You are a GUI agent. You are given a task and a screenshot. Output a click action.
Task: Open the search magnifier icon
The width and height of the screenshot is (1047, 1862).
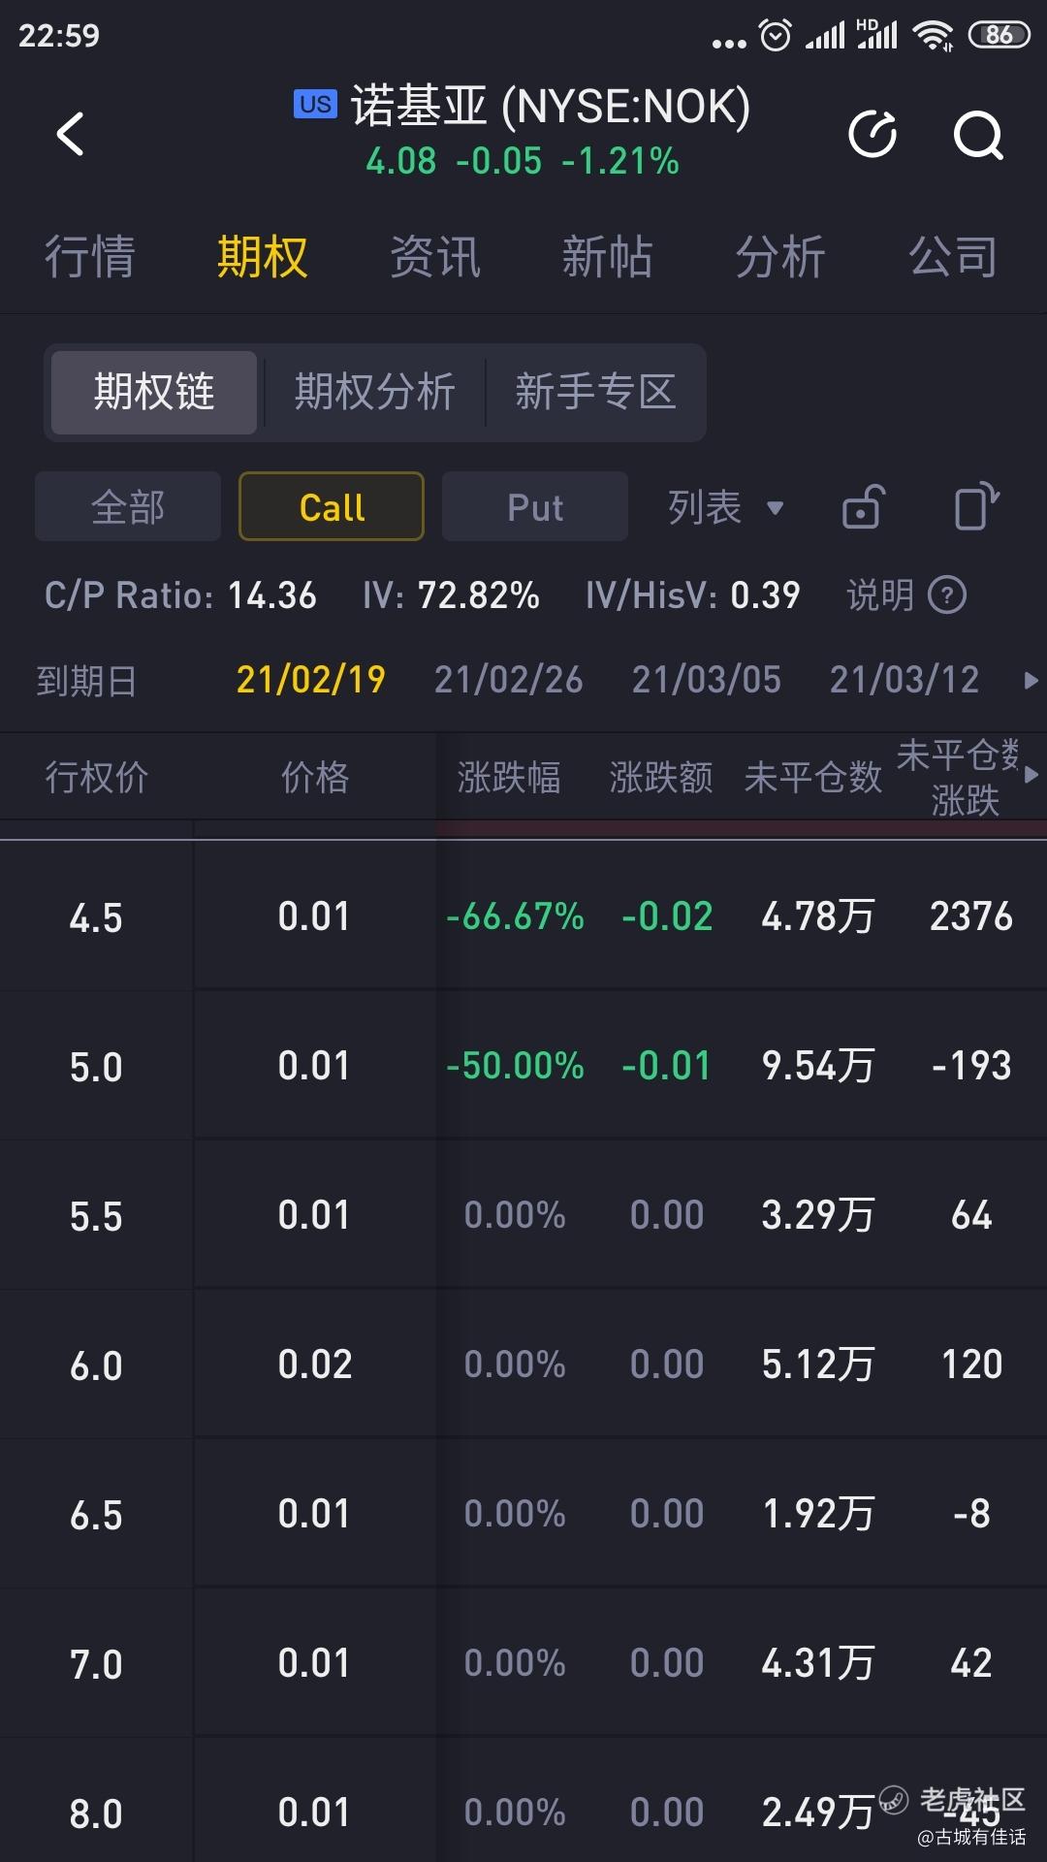point(978,135)
